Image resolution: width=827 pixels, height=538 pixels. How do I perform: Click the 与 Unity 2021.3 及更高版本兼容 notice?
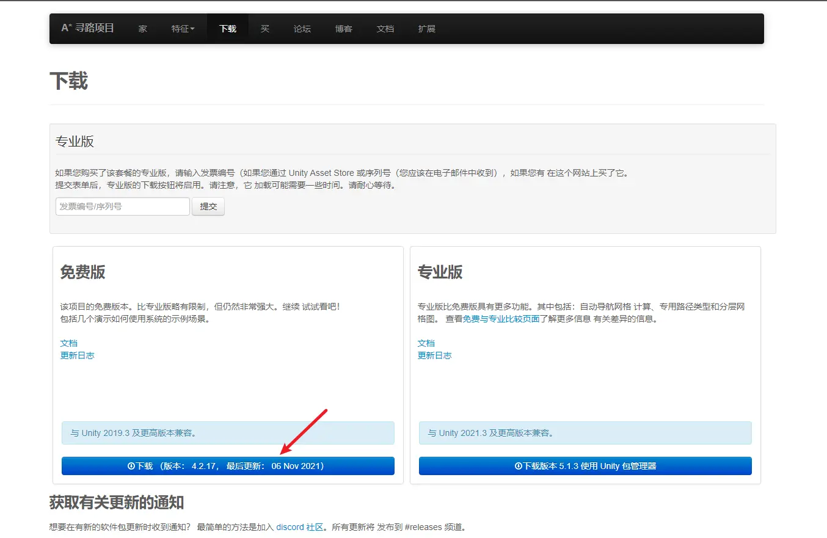[x=585, y=433]
